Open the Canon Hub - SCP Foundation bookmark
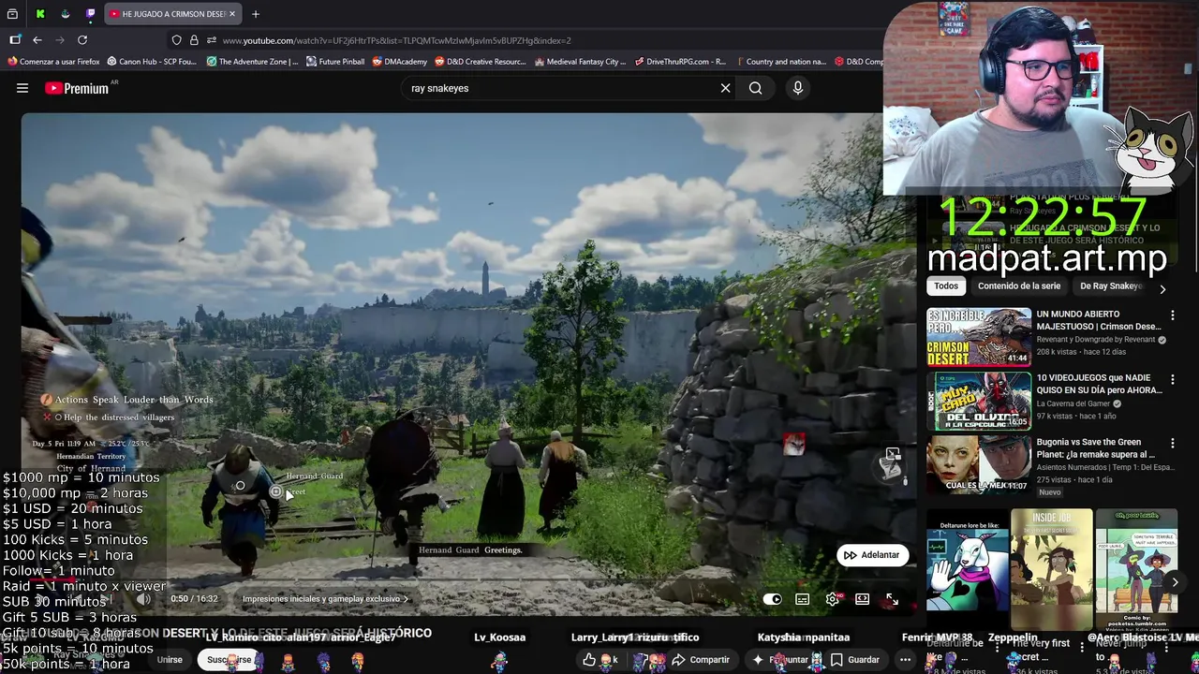The image size is (1199, 674). click(152, 62)
